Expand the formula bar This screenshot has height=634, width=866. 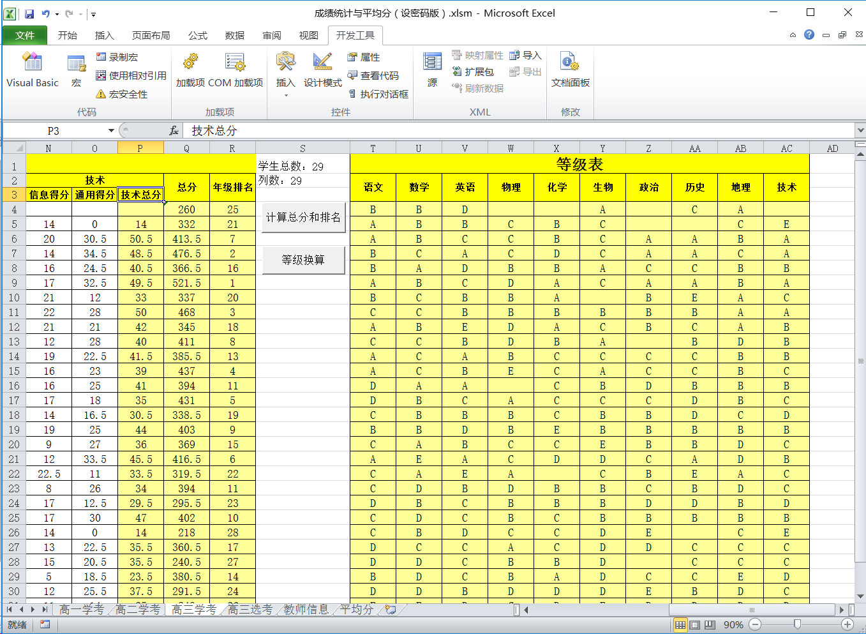(860, 131)
